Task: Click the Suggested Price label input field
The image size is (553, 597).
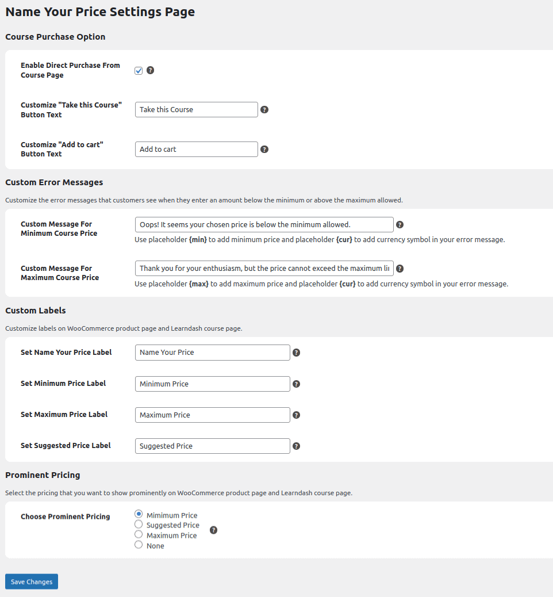Action: pyautogui.click(x=212, y=446)
